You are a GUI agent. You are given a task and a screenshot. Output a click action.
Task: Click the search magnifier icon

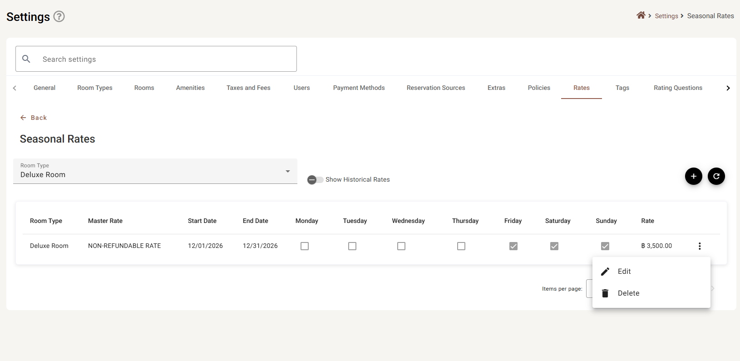point(26,59)
